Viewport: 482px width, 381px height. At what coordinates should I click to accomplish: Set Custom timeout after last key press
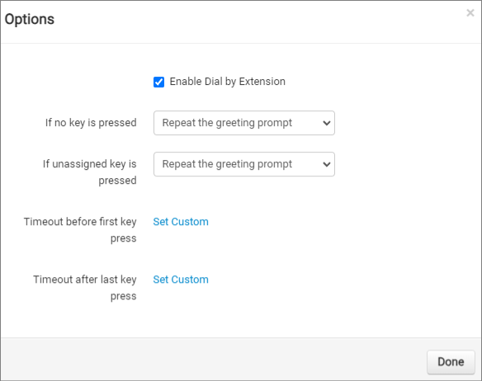point(181,280)
